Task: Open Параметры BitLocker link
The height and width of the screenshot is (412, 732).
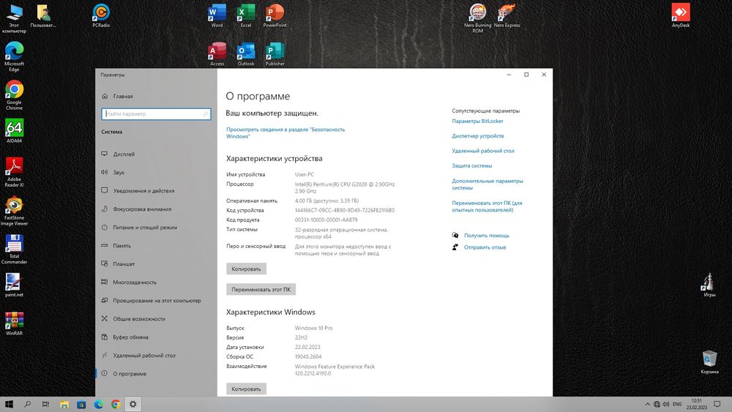Action: [x=477, y=121]
